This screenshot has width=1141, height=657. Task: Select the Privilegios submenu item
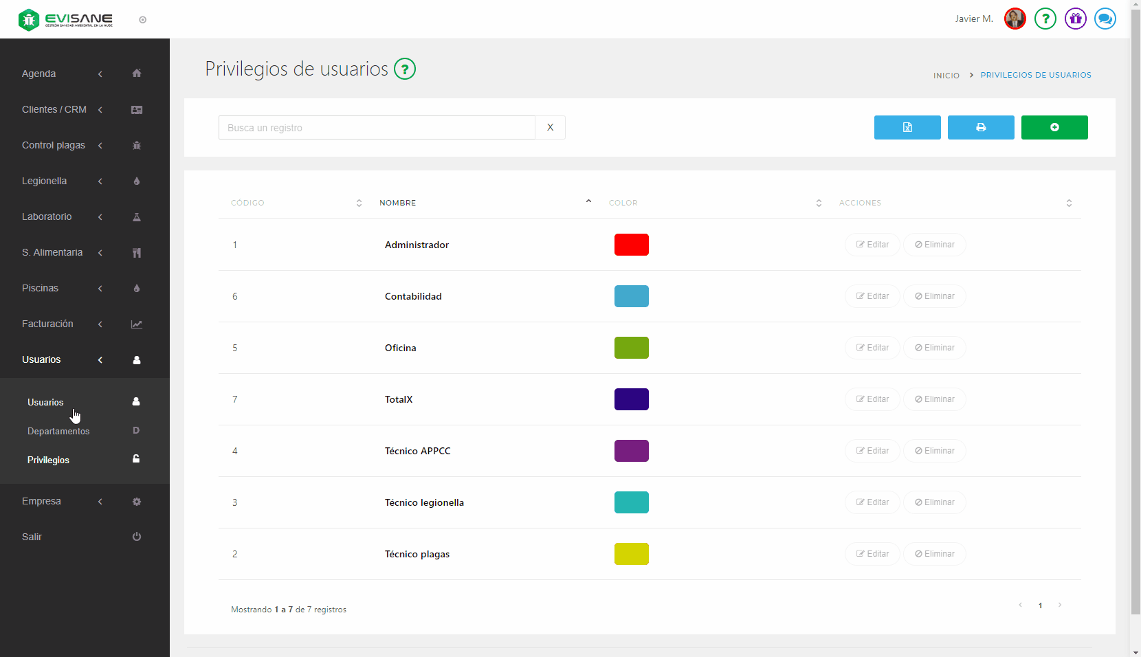[48, 460]
